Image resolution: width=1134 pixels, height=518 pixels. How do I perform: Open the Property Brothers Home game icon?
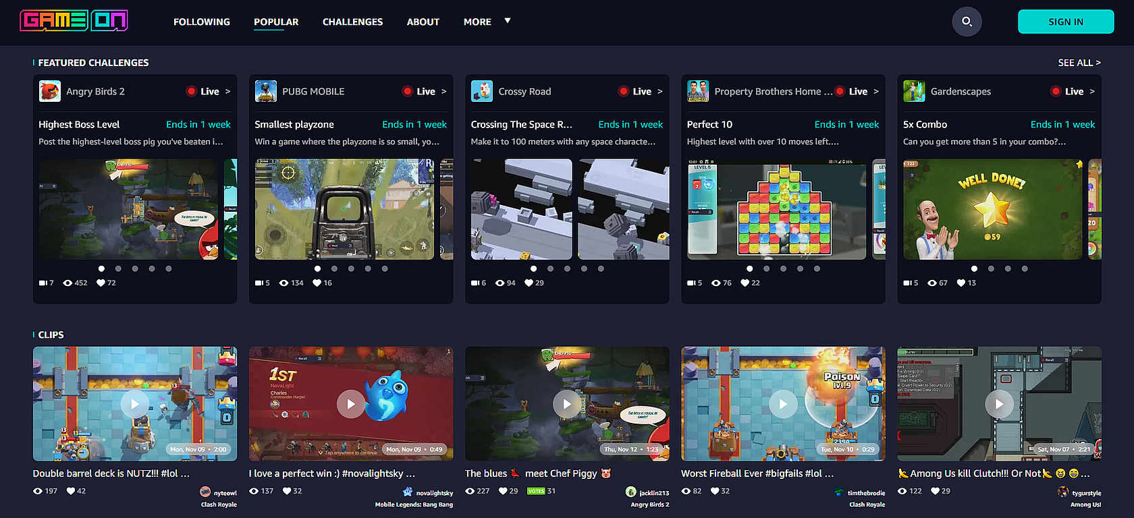pyautogui.click(x=698, y=91)
